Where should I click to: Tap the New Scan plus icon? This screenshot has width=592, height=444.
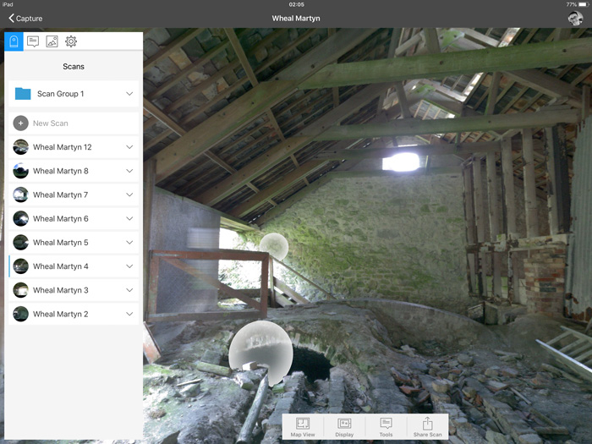click(20, 123)
